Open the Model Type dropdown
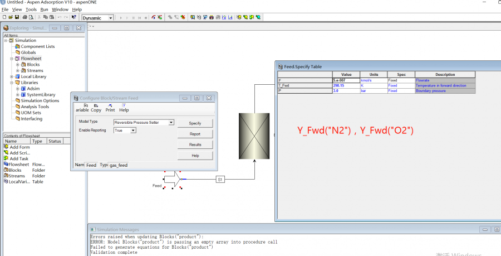This screenshot has height=256, width=501. click(171, 122)
